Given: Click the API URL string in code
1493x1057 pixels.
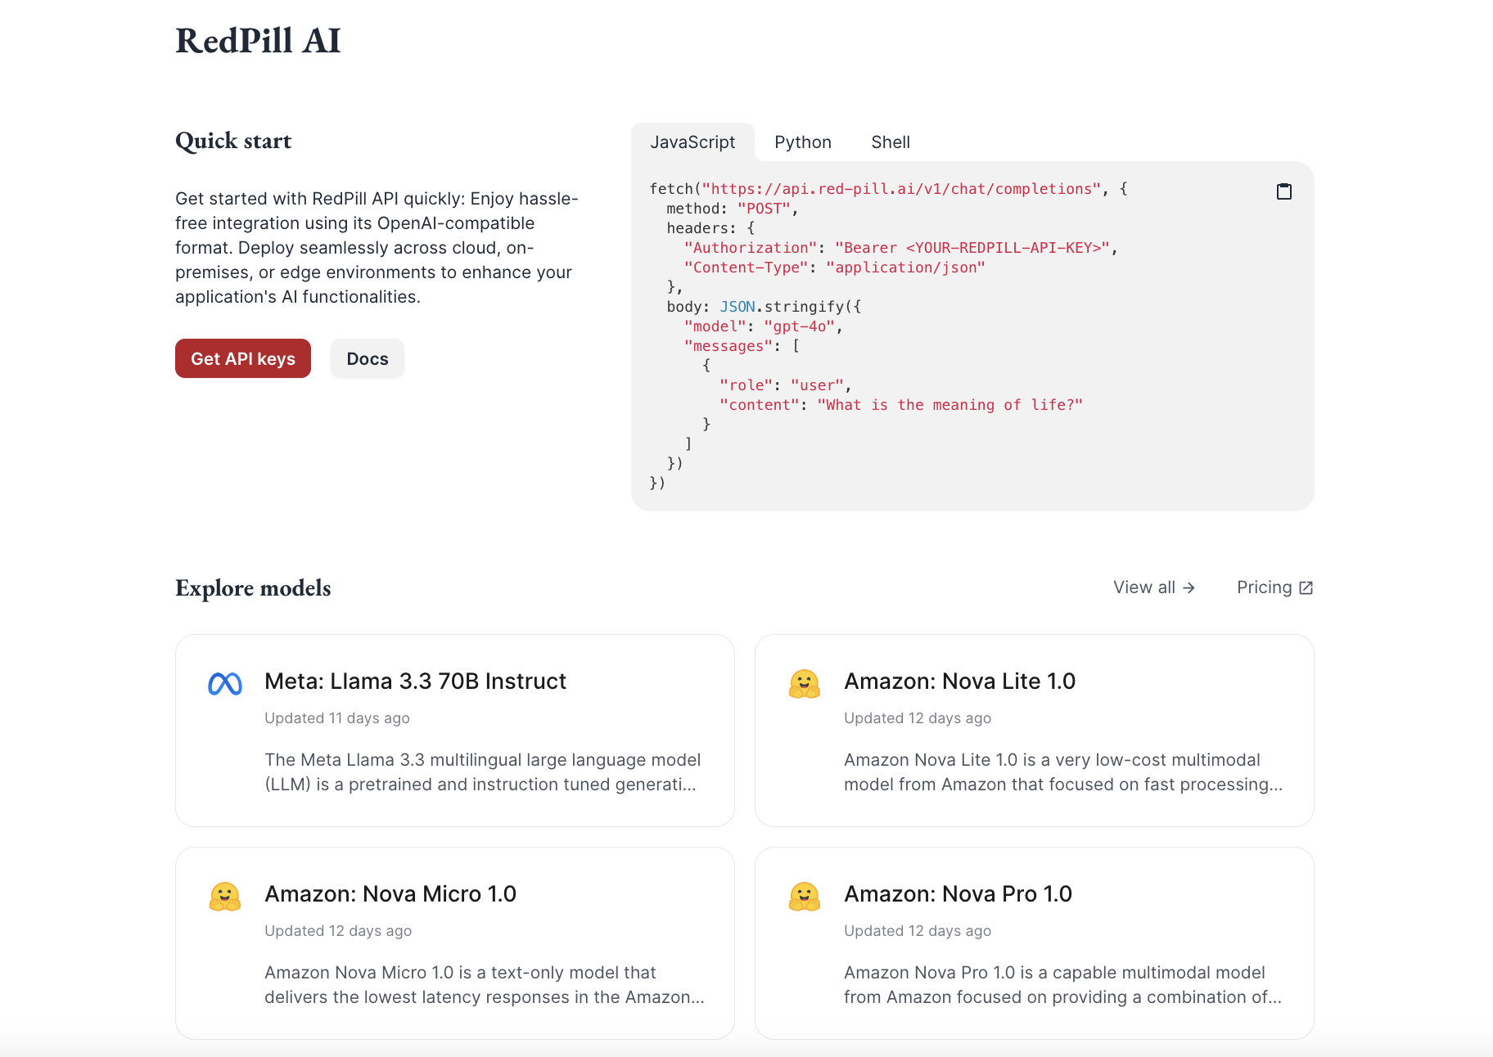Looking at the screenshot, I should point(901,189).
